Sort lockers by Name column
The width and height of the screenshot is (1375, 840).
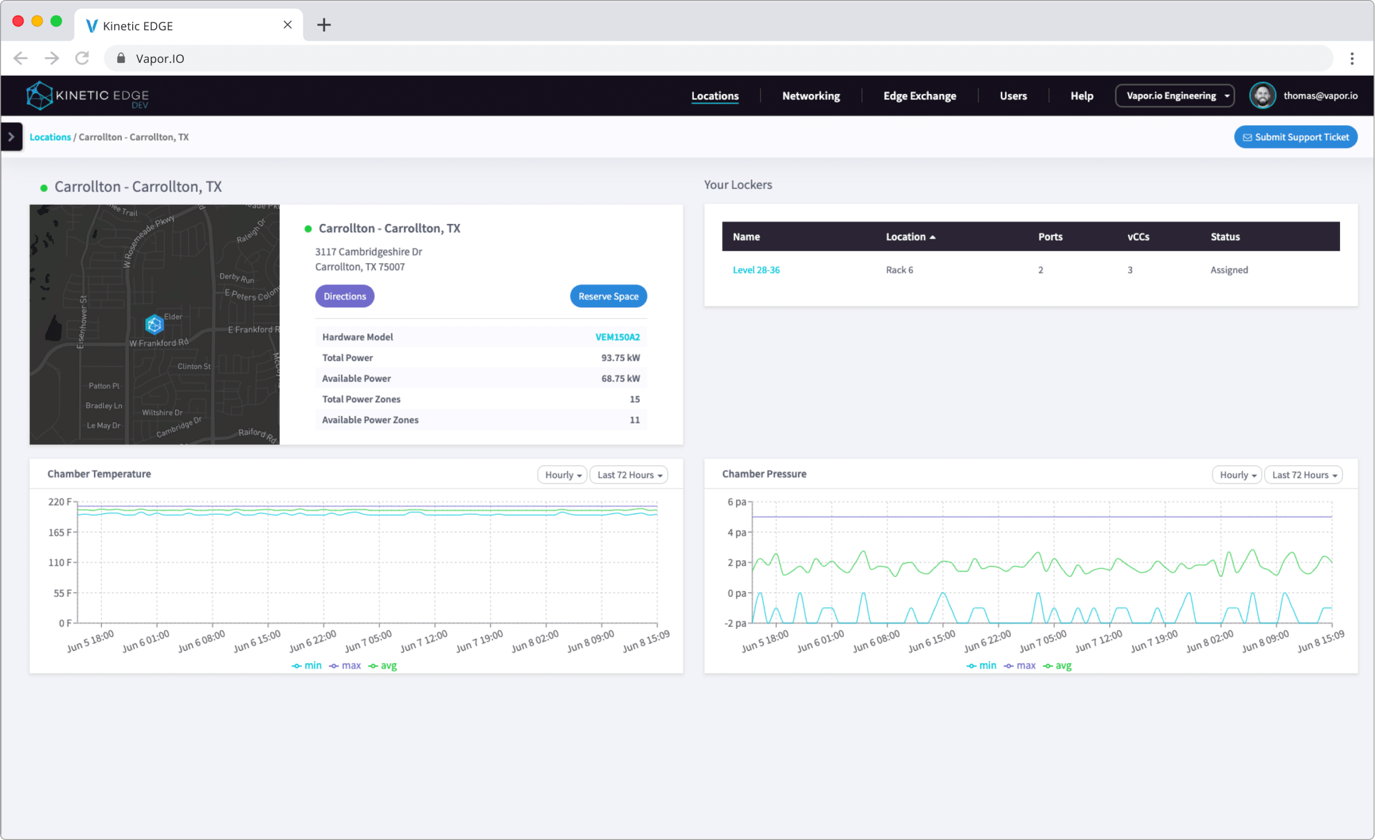[746, 237]
